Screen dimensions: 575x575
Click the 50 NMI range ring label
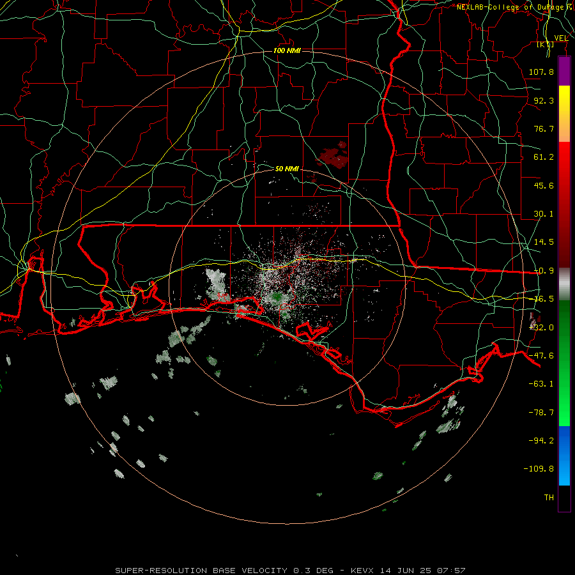coord(287,169)
